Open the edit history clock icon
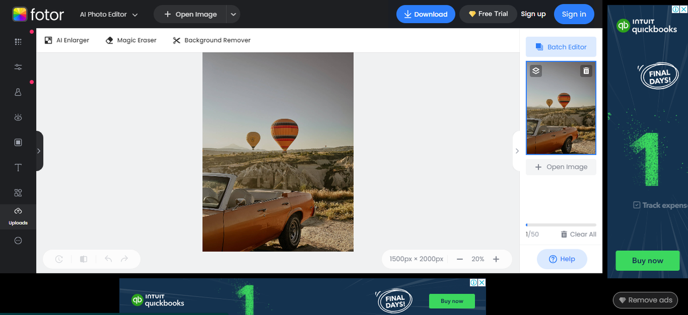 pos(59,259)
